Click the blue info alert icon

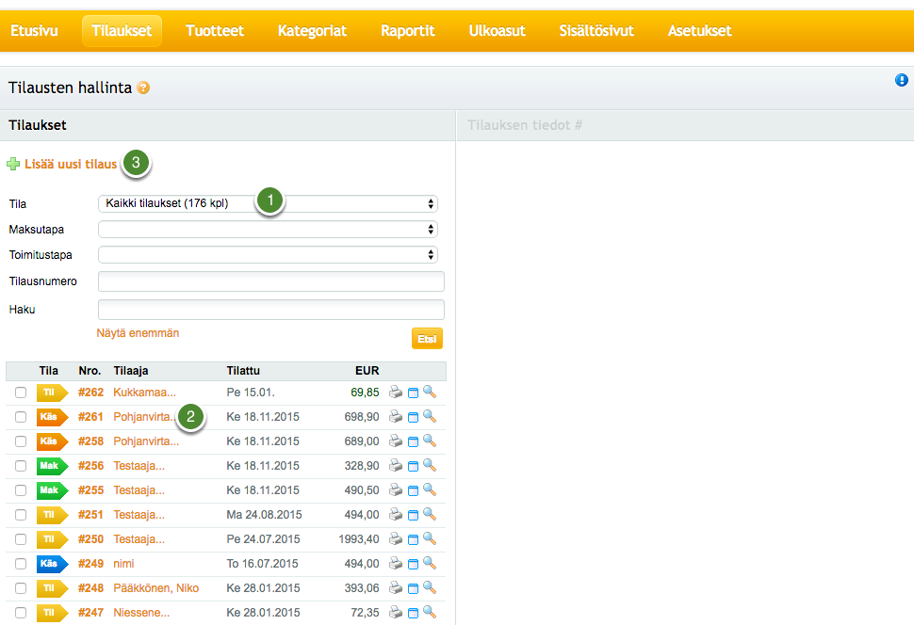(901, 80)
